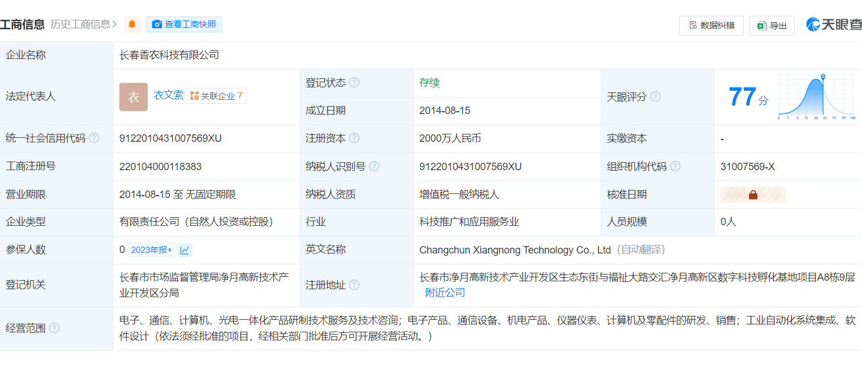Click the 自动翻译 label
The image size is (862, 372).
point(640,250)
